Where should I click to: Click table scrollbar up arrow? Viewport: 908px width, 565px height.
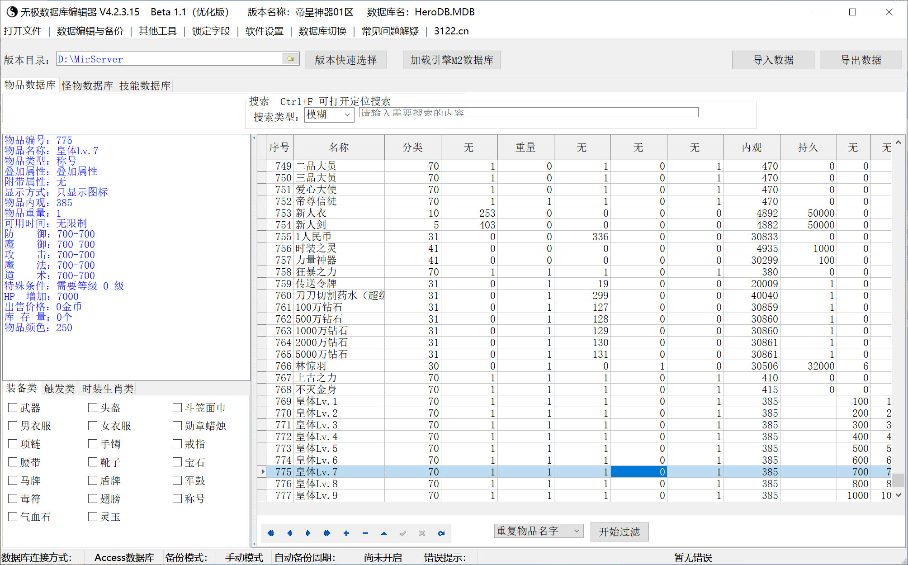pyautogui.click(x=898, y=142)
